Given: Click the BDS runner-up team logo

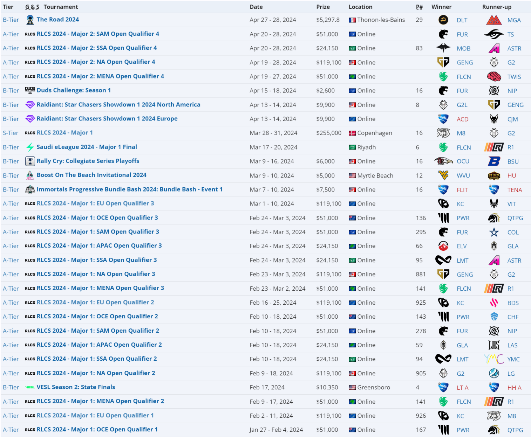Looking at the screenshot, I should [x=494, y=303].
